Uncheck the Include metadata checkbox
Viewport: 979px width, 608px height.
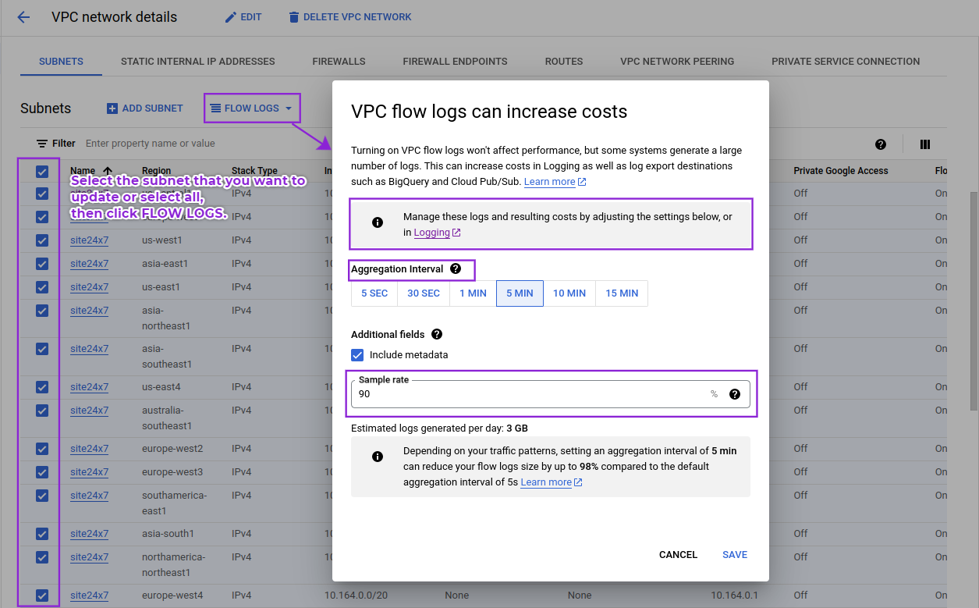tap(356, 354)
